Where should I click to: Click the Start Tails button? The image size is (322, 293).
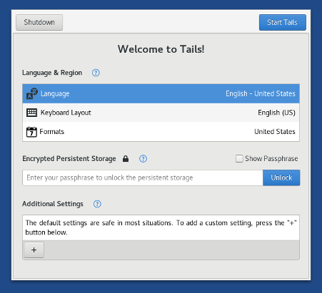tap(283, 22)
